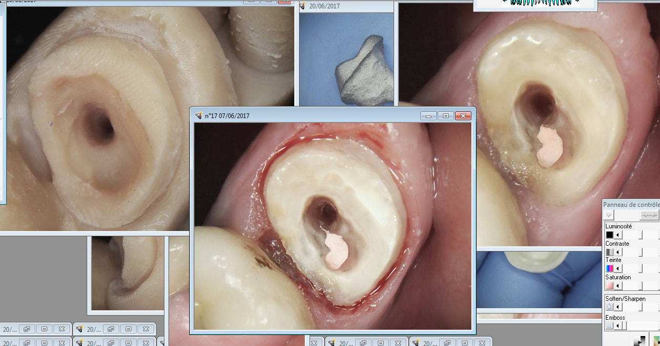The width and height of the screenshot is (660, 346).
Task: Click the Soften/Sharpen left arrow
Action: click(618, 307)
